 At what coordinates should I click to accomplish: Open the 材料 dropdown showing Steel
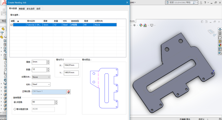pyautogui.click(x=41, y=84)
